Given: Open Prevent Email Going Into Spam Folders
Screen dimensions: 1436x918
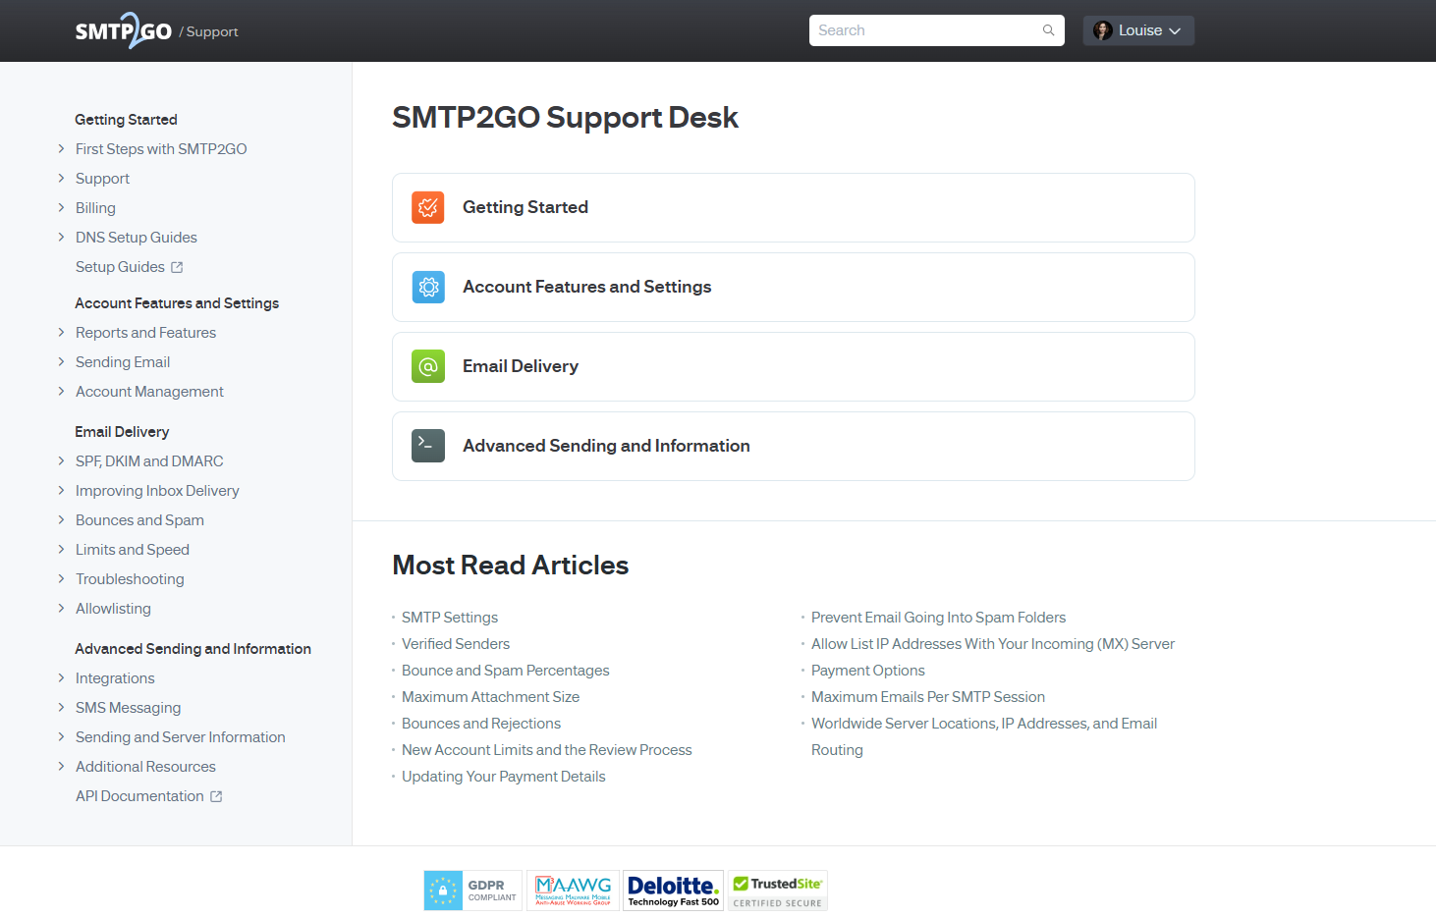Looking at the screenshot, I should point(938,618).
